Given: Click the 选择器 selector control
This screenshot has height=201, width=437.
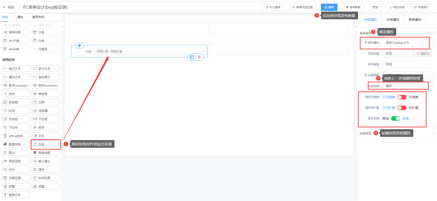Looking at the screenshot, I should point(46,111).
